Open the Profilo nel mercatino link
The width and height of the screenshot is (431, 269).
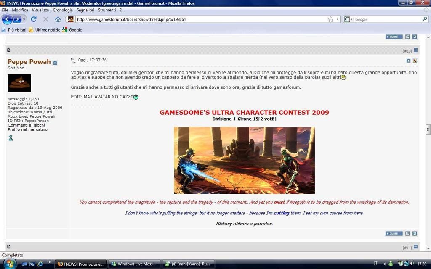click(x=27, y=129)
